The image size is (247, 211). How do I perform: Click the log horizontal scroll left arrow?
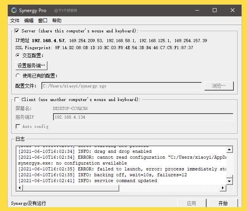(19, 188)
